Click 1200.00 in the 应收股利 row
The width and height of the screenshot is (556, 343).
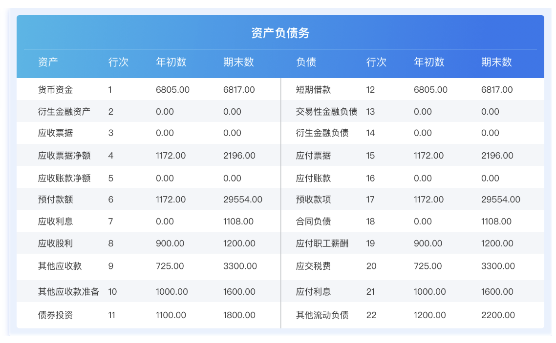239,243
